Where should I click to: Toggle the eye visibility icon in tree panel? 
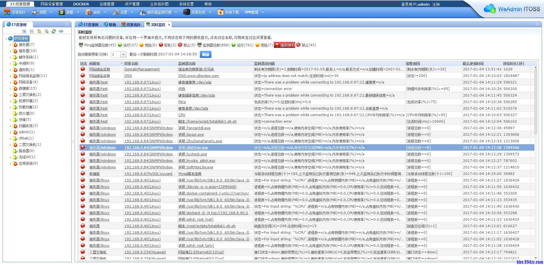pos(61,32)
